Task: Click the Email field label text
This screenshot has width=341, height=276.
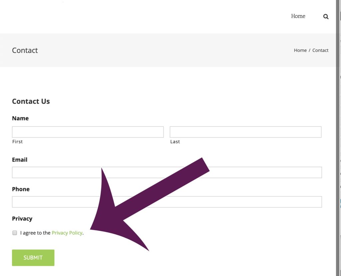Action: 19,159
